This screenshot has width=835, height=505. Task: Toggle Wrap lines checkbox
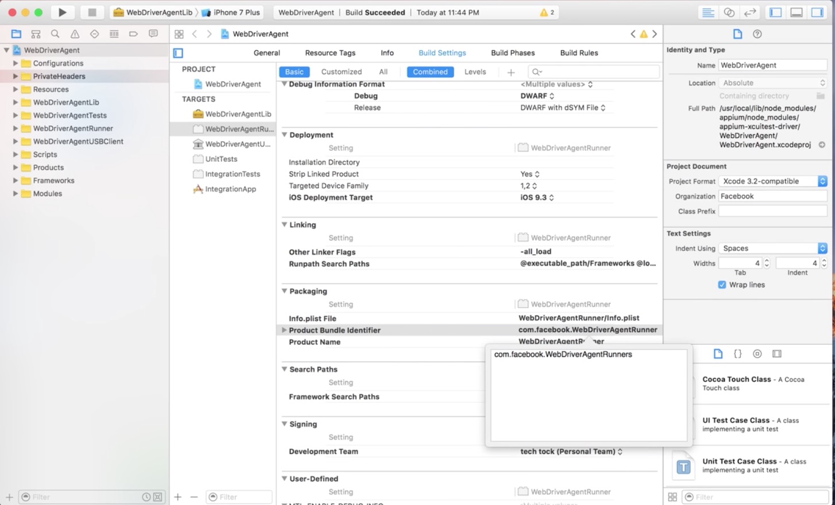pyautogui.click(x=722, y=285)
